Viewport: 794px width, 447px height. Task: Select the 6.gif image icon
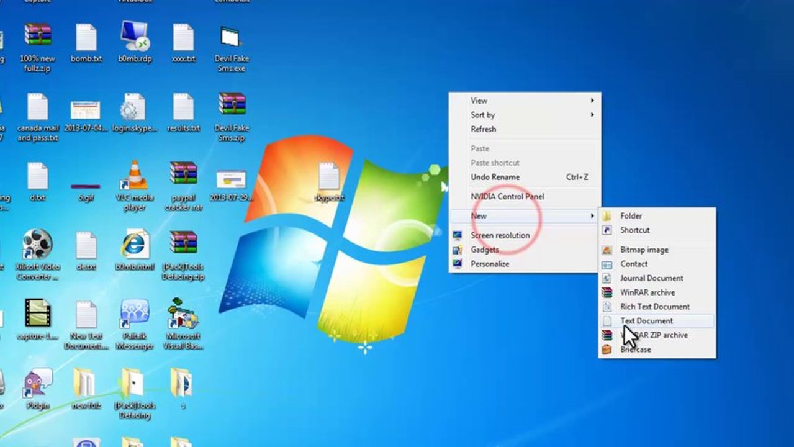86,186
